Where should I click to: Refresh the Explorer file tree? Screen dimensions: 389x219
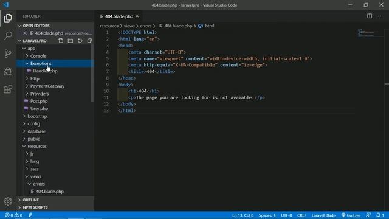80,41
